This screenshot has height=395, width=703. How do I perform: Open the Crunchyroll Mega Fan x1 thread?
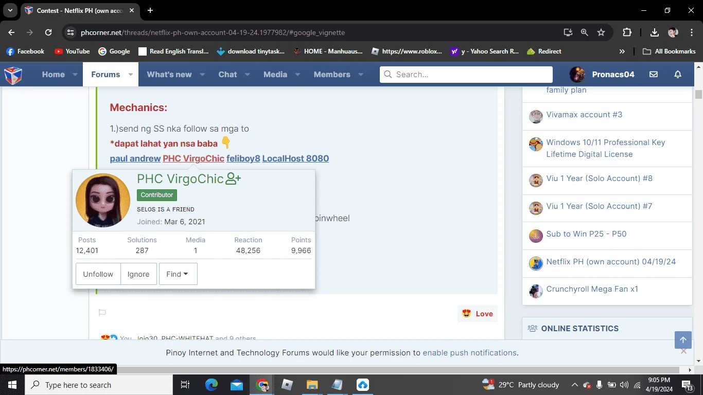click(592, 289)
